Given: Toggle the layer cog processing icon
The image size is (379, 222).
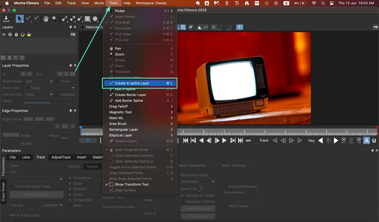Looking at the screenshot, I should [x=10, y=34].
